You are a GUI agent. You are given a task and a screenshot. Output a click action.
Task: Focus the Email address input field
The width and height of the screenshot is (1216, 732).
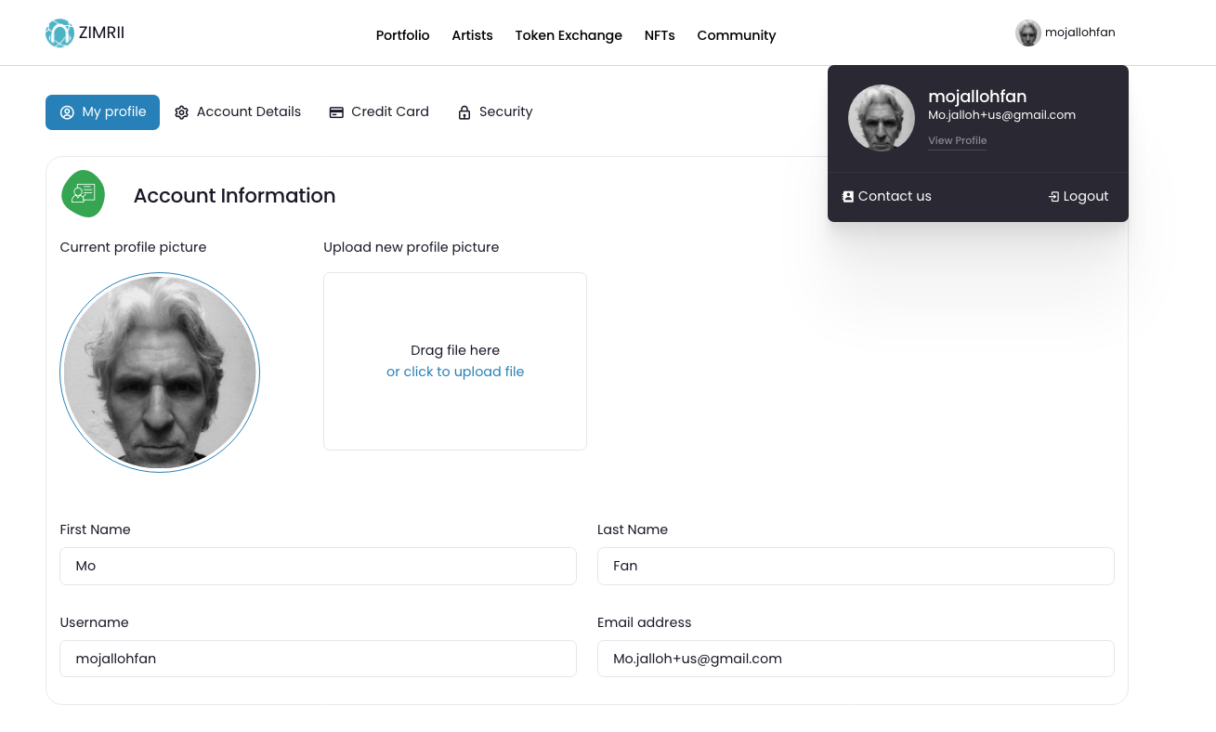856,659
